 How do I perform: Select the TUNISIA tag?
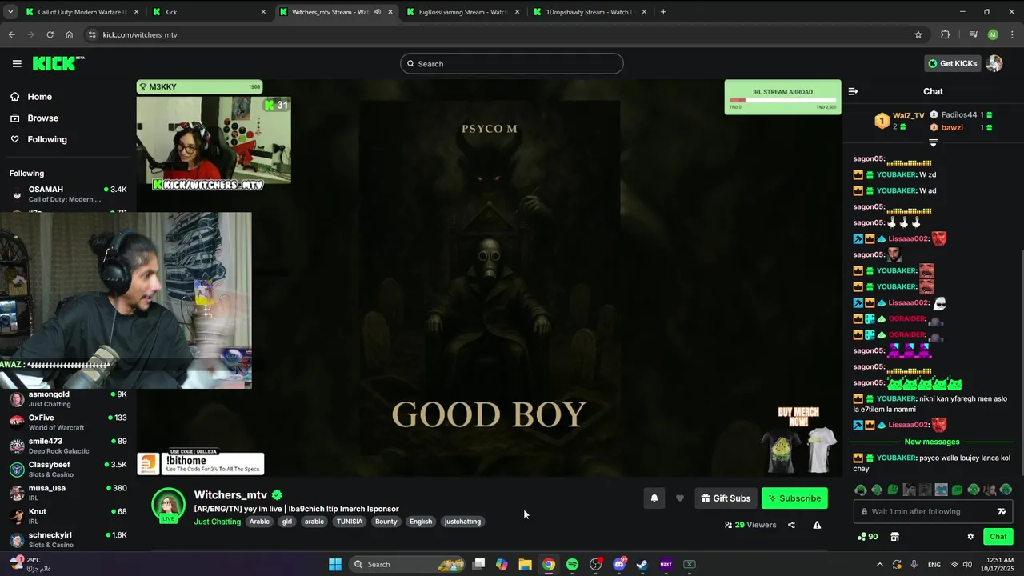coord(349,522)
